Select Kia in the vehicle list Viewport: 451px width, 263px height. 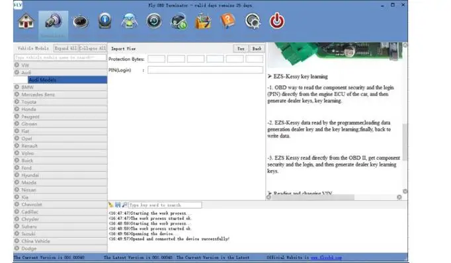coord(60,197)
